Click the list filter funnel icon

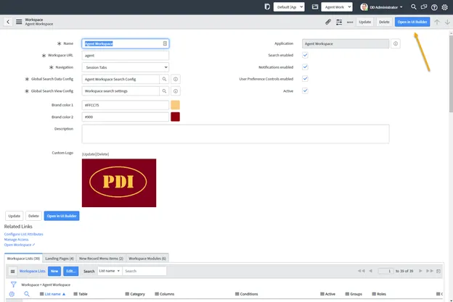tap(13, 285)
